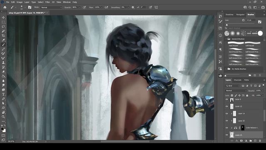Toggle lock all layer attributes padlock
This screenshot has height=150, width=266.
(x=247, y=95)
